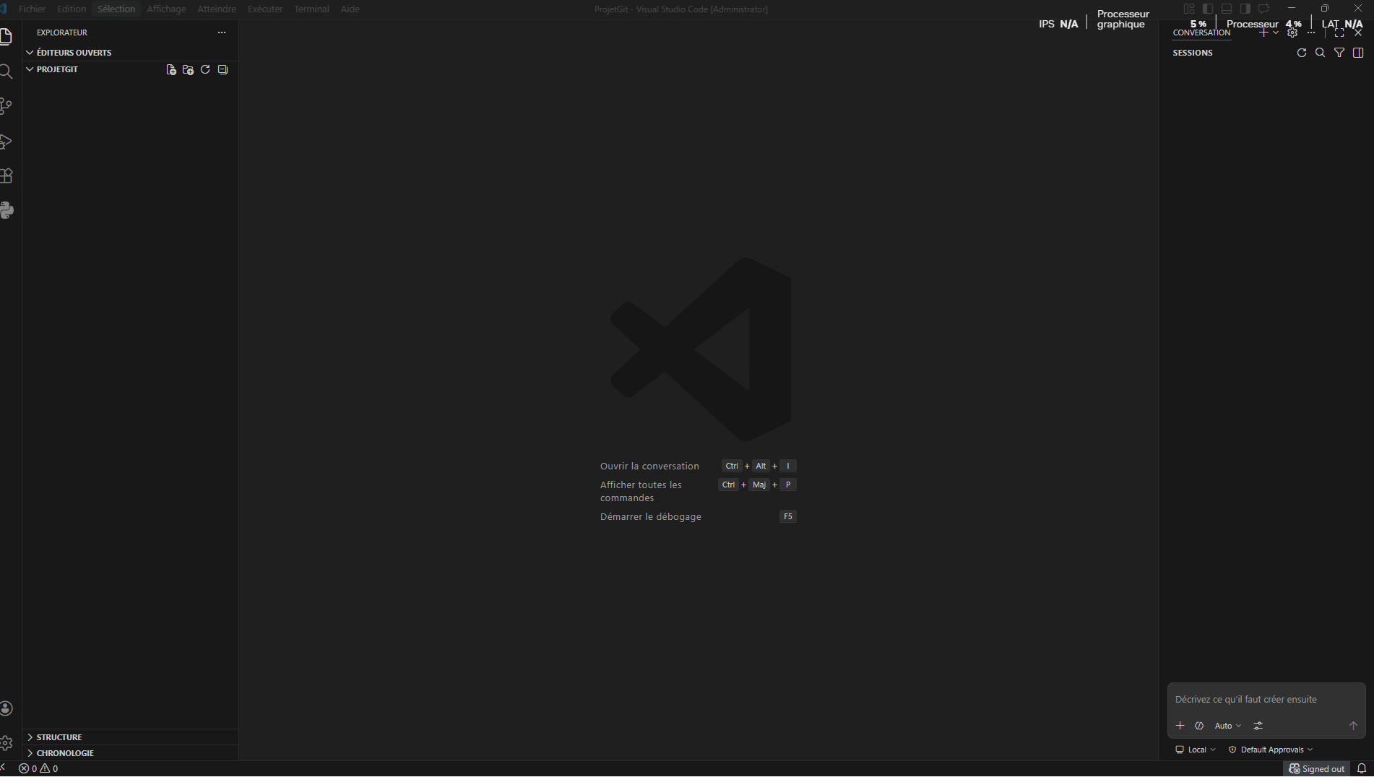Open the Accounts menu icon

coord(7,708)
